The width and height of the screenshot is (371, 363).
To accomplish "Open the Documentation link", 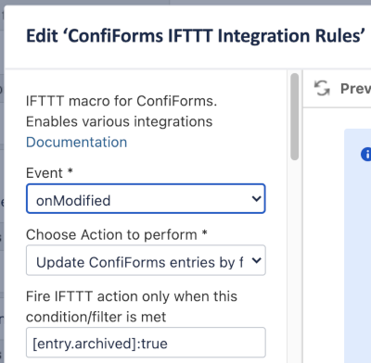I will (x=76, y=143).
